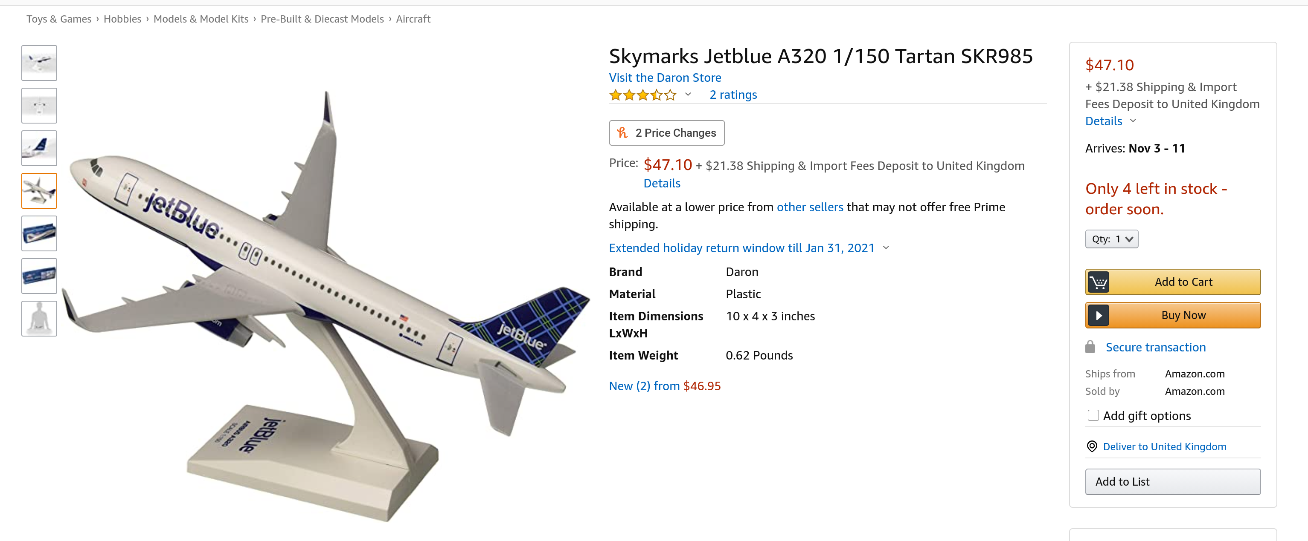Open the Qty quantity dropdown
Viewport: 1308px width, 541px height.
point(1111,239)
